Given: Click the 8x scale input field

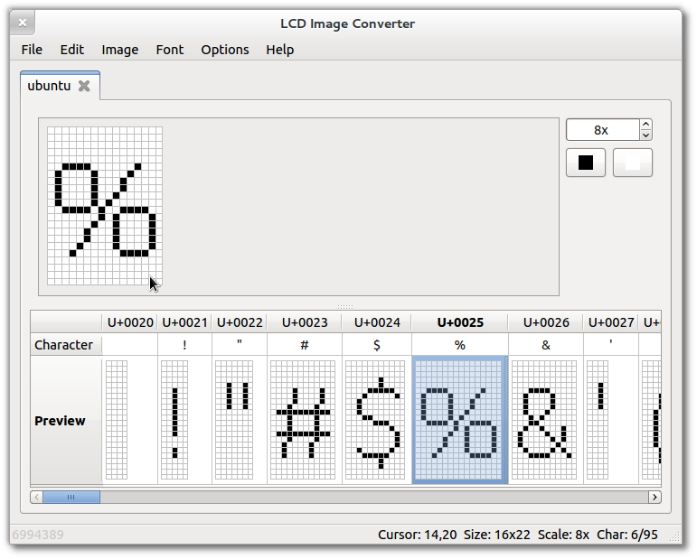Looking at the screenshot, I should (x=602, y=130).
